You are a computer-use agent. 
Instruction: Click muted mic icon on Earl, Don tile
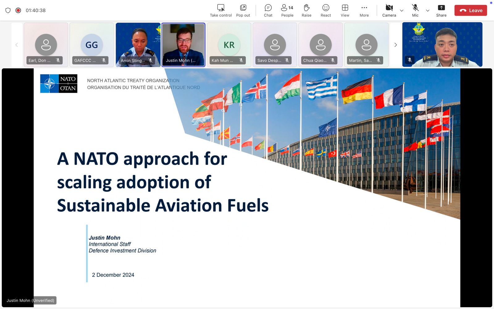coord(58,60)
